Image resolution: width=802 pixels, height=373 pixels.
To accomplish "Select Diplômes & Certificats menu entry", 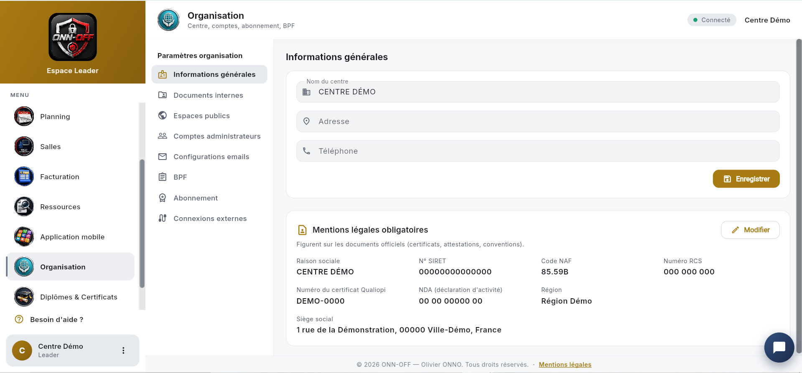I will click(x=70, y=297).
